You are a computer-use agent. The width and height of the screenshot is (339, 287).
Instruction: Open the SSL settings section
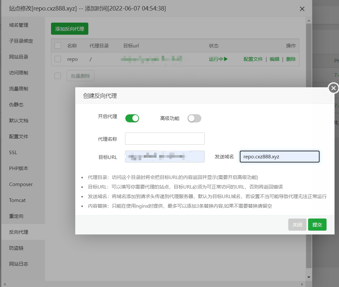click(x=13, y=152)
